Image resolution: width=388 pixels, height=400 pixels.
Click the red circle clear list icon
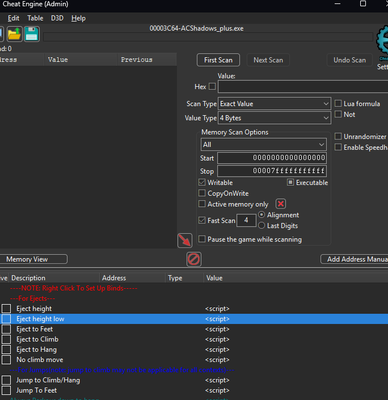click(x=194, y=259)
